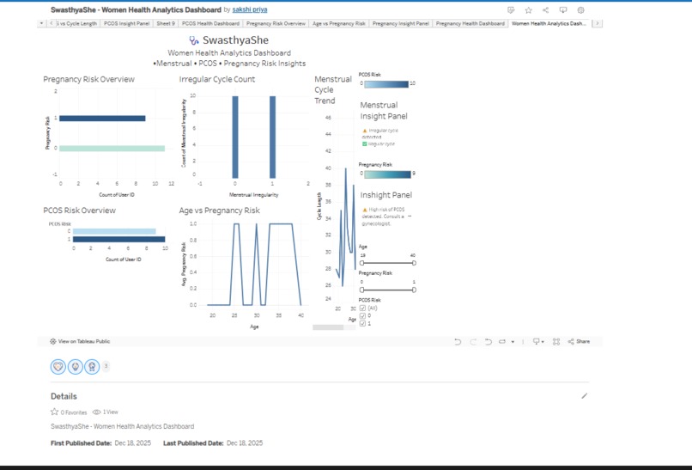The width and height of the screenshot is (692, 470).
Task: Click 'Pregnancy Risk Overview' chart title
Action: pyautogui.click(x=88, y=80)
